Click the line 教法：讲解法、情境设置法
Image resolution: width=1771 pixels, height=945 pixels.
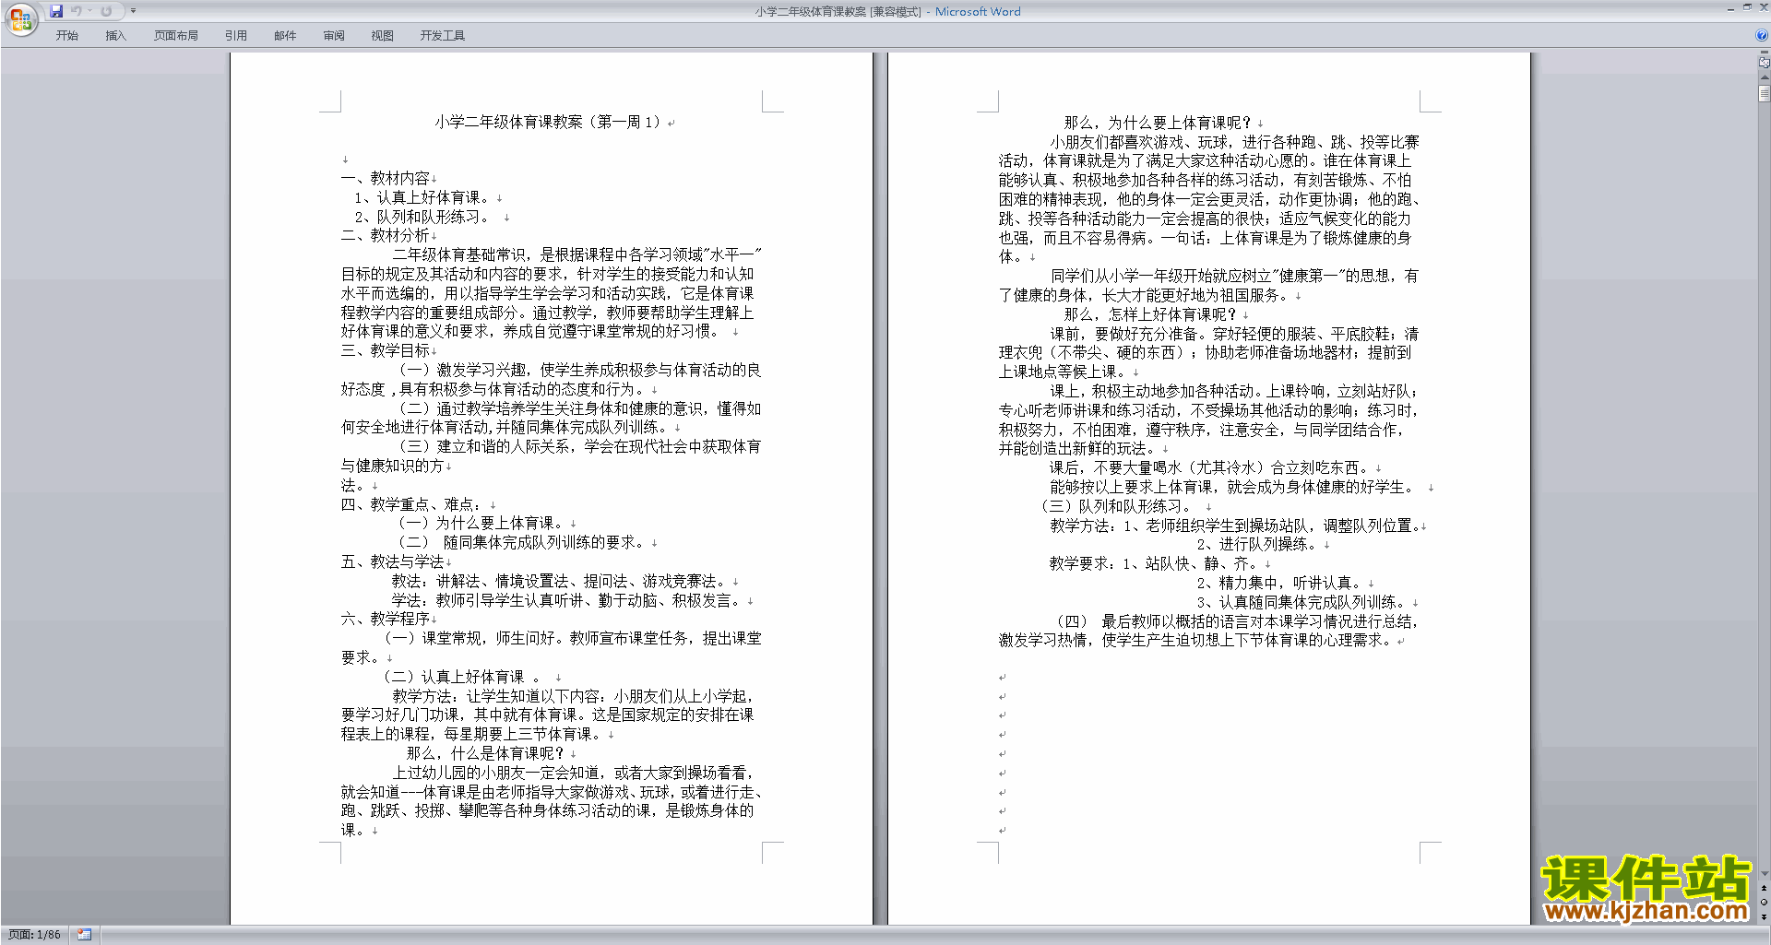pos(560,581)
